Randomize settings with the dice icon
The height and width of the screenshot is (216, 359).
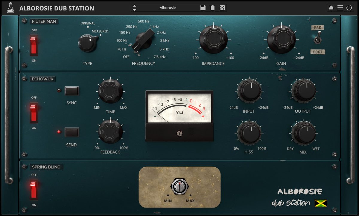coord(222,7)
